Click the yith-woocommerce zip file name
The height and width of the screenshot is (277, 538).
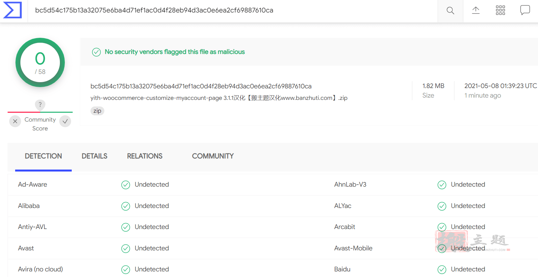(x=219, y=98)
